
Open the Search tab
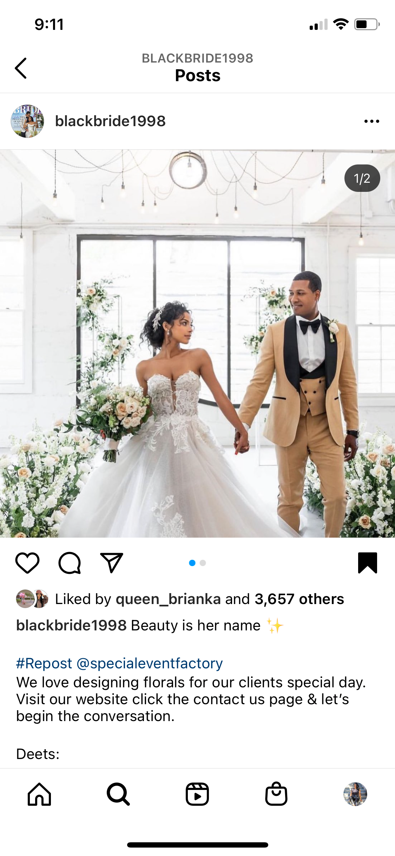coord(118,794)
